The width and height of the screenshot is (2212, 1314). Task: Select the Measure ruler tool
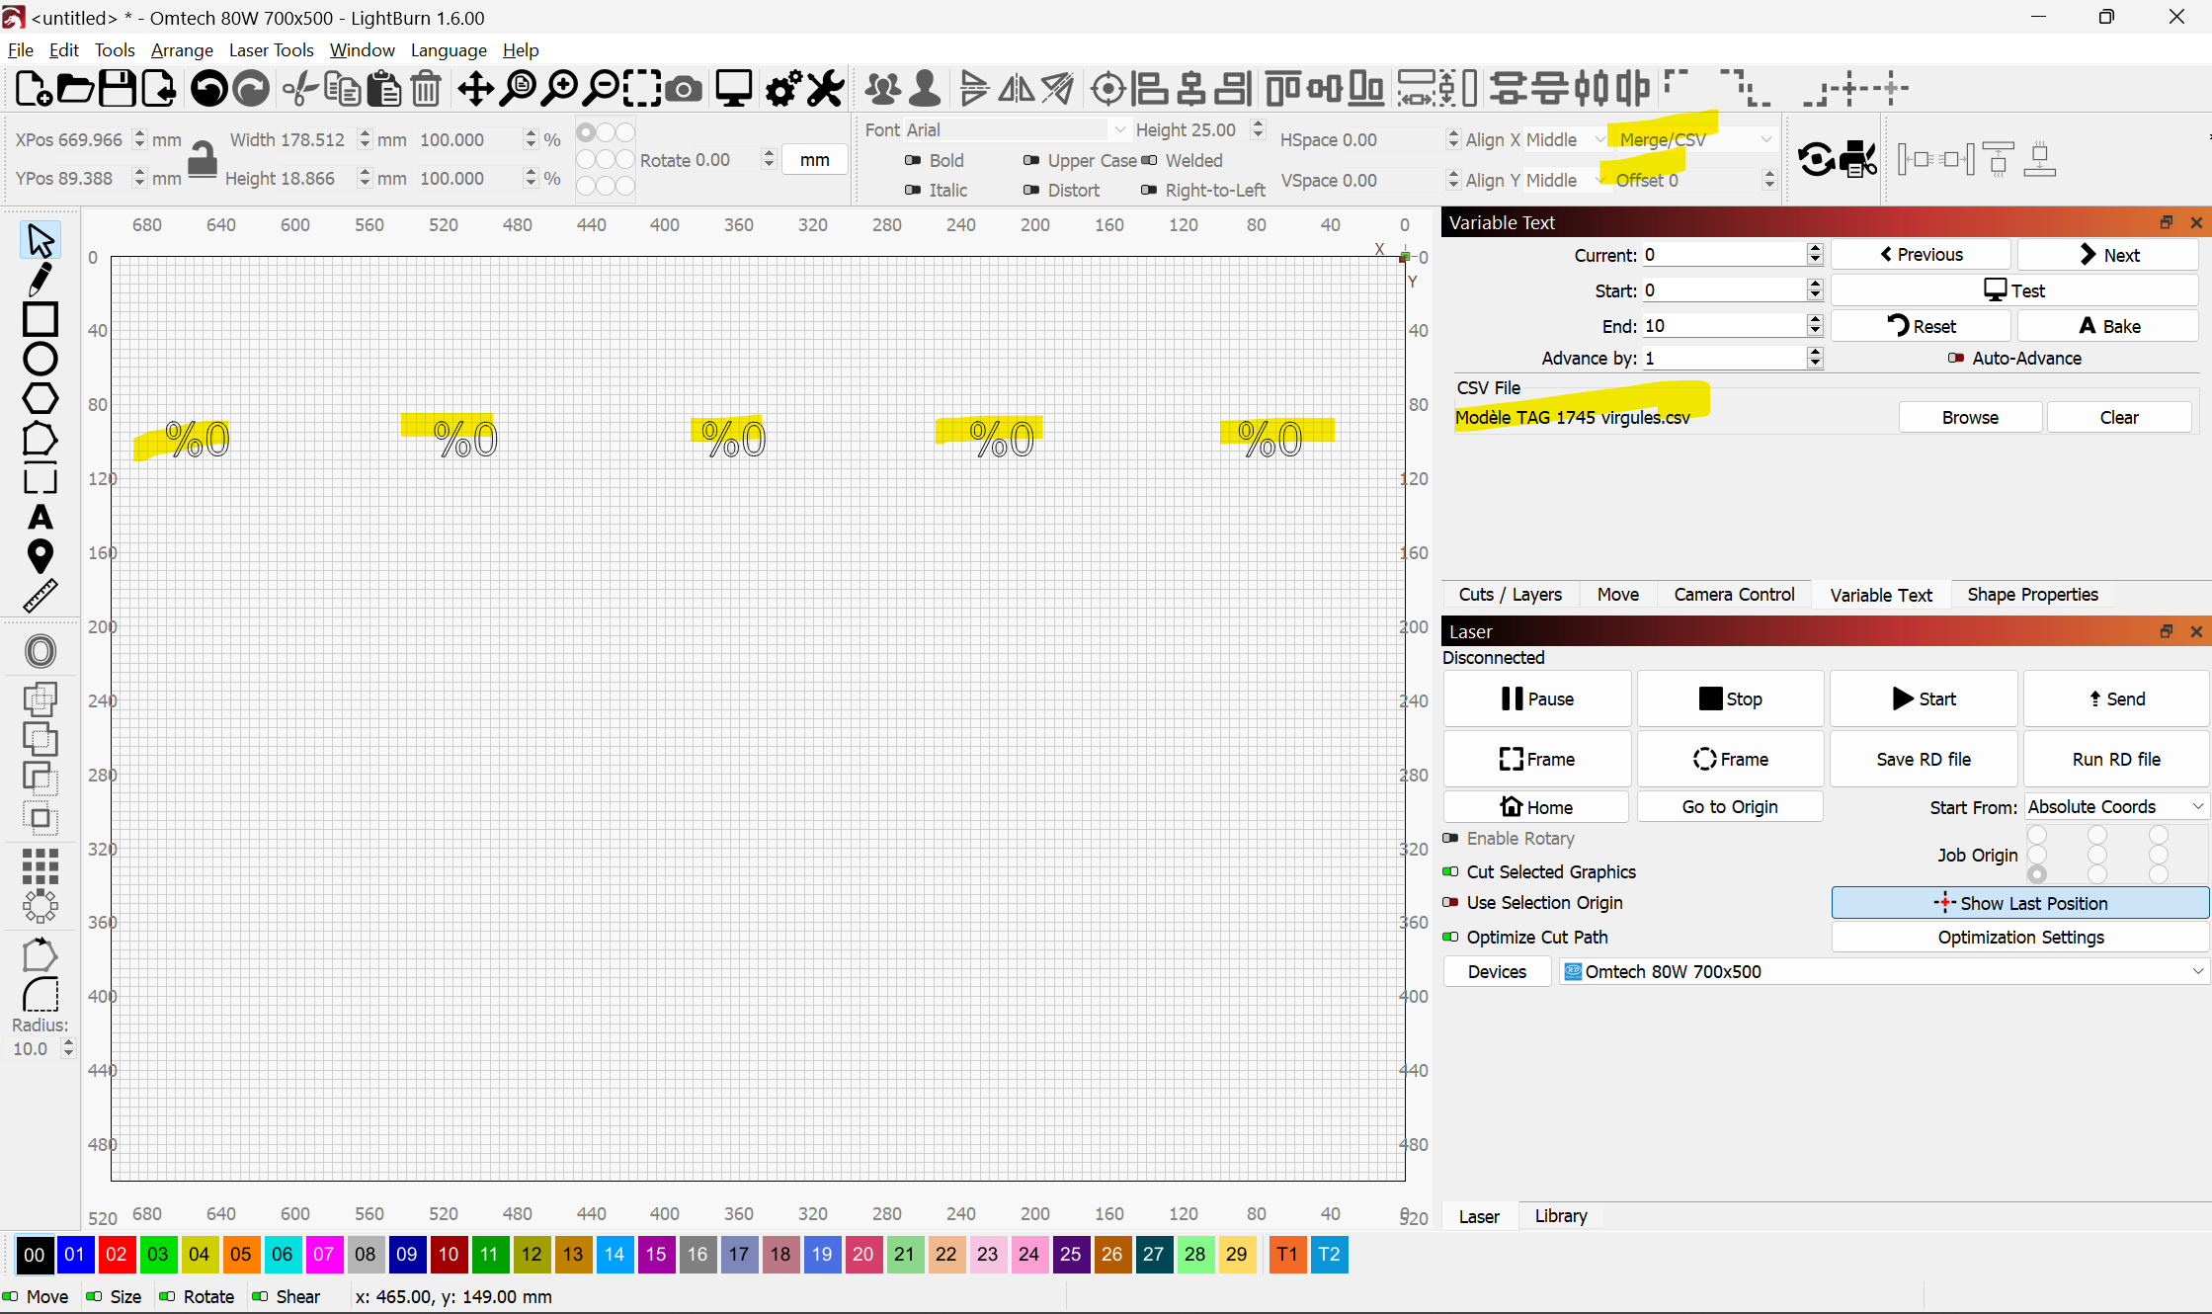click(x=40, y=596)
